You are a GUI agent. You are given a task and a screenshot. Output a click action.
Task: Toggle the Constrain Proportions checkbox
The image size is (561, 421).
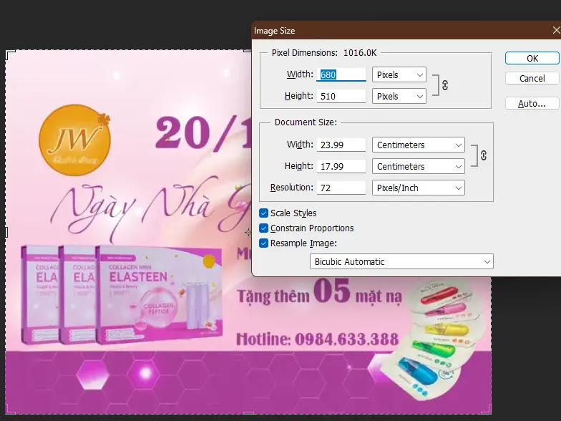coord(263,228)
